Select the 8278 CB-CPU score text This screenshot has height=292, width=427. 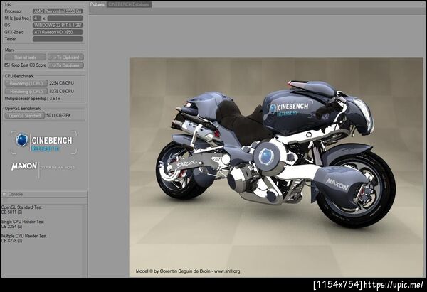pyautogui.click(x=61, y=91)
